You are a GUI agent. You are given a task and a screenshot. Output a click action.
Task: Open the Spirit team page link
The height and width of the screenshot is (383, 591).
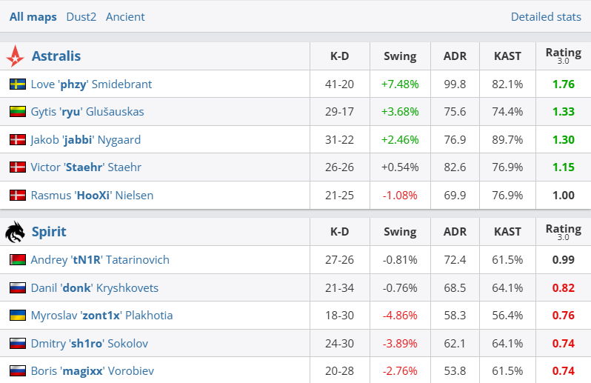pos(49,232)
